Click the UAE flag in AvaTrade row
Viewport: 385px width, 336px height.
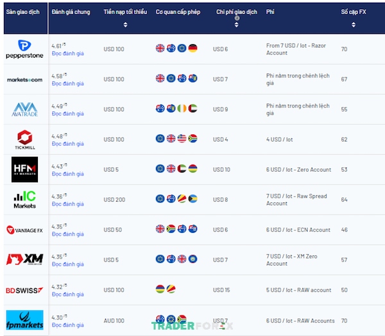pyautogui.click(x=193, y=108)
